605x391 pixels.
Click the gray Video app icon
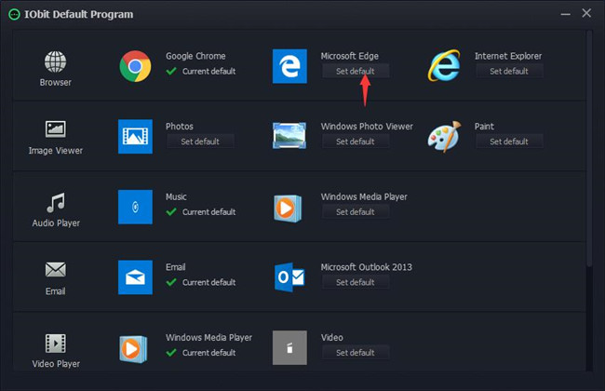pos(289,347)
